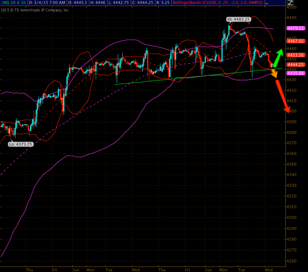Image resolution: width=308 pixels, height=272 pixels.
Task: Select the Lo: 4373.75 price bubble
Action: 20,144
